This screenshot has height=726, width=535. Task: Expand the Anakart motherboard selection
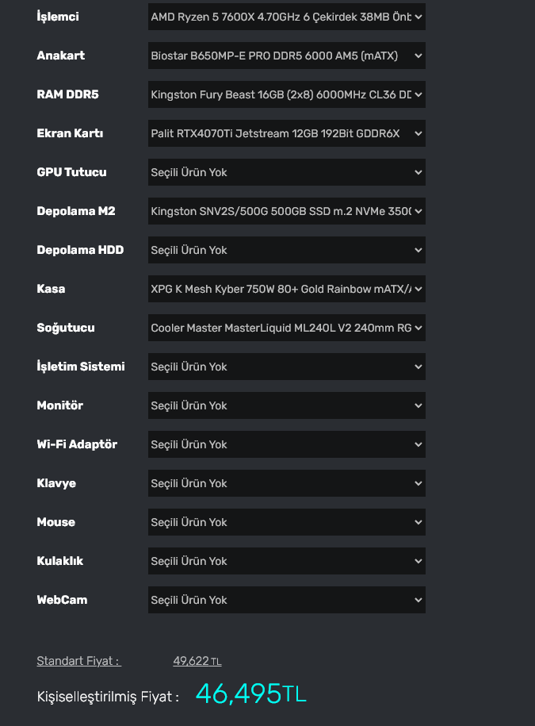tap(286, 56)
